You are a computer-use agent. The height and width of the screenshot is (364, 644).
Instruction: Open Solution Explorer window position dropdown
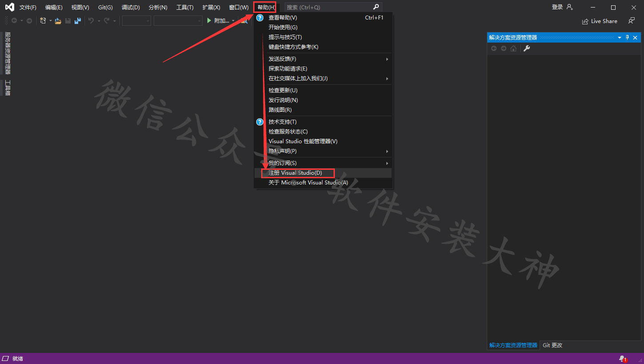(x=620, y=38)
